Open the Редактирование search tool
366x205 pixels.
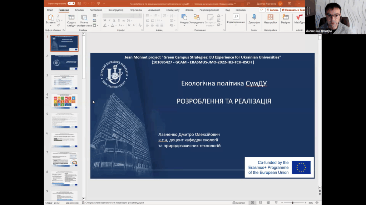236,17
